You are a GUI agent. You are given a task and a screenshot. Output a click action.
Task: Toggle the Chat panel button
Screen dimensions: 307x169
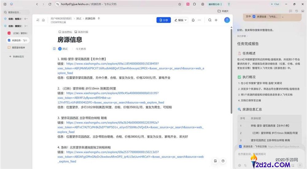point(275,4)
